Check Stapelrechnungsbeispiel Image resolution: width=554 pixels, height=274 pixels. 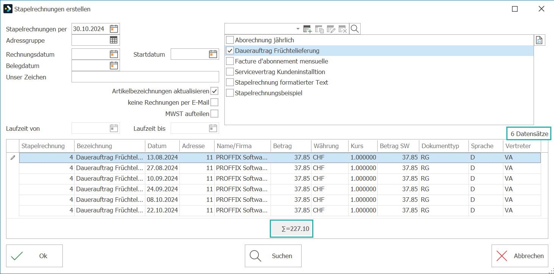pyautogui.click(x=230, y=93)
